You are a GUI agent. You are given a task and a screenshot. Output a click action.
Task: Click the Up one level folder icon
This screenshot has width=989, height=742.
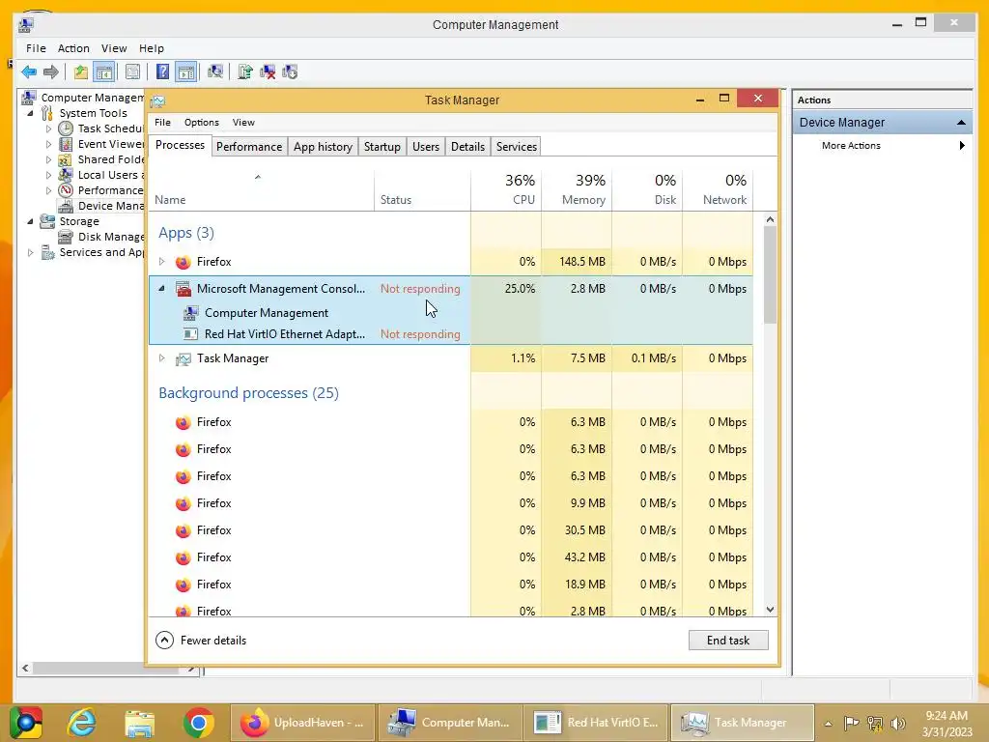click(80, 71)
